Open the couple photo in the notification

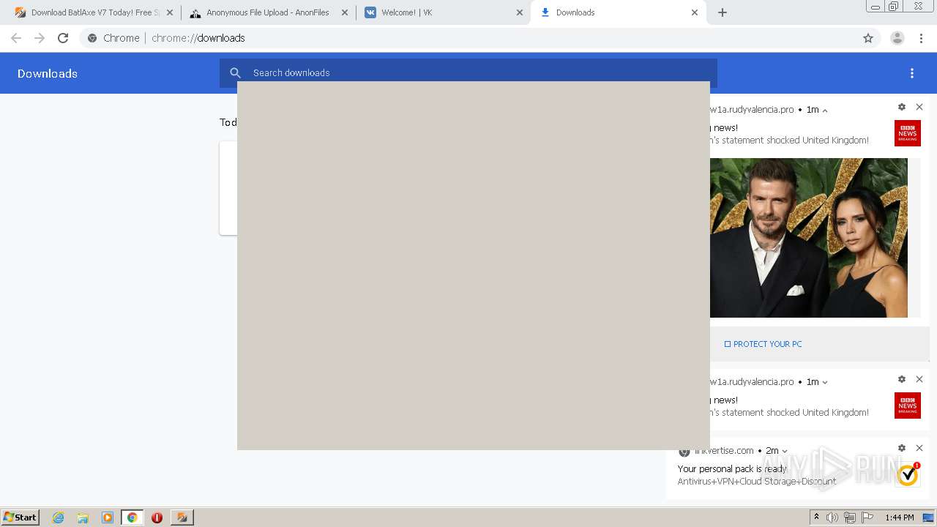[809, 238]
